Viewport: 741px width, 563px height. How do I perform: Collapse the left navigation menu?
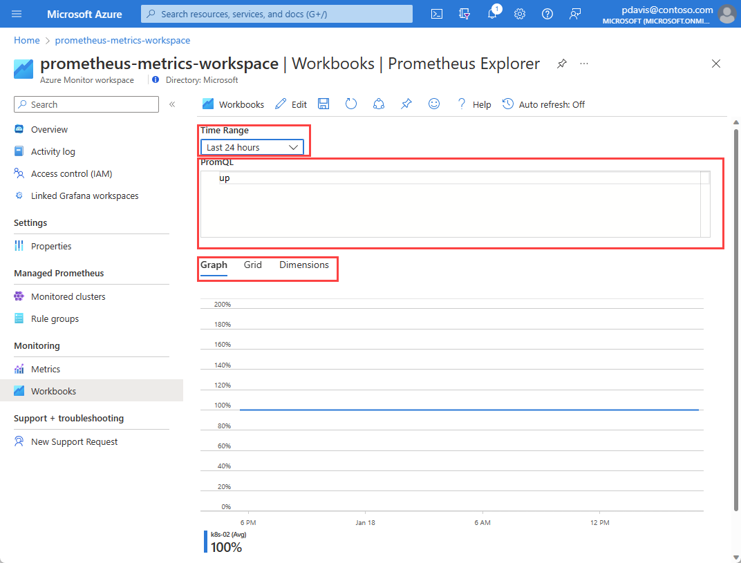click(172, 104)
